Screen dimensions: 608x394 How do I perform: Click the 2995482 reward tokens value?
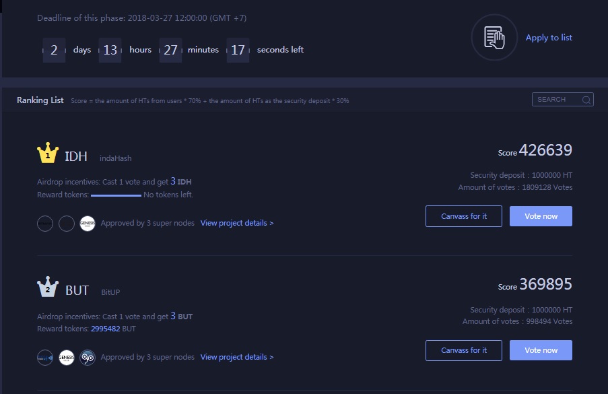coord(106,329)
